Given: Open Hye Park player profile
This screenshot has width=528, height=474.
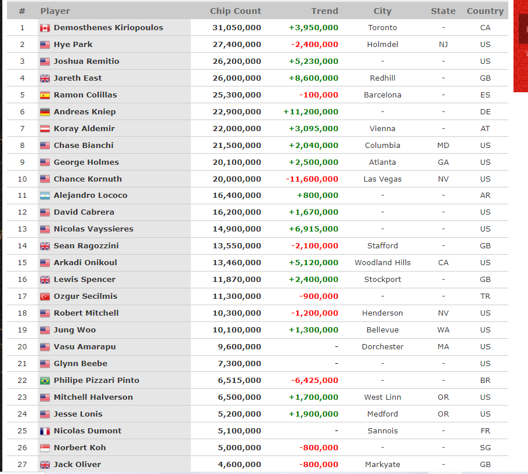Looking at the screenshot, I should (x=73, y=45).
